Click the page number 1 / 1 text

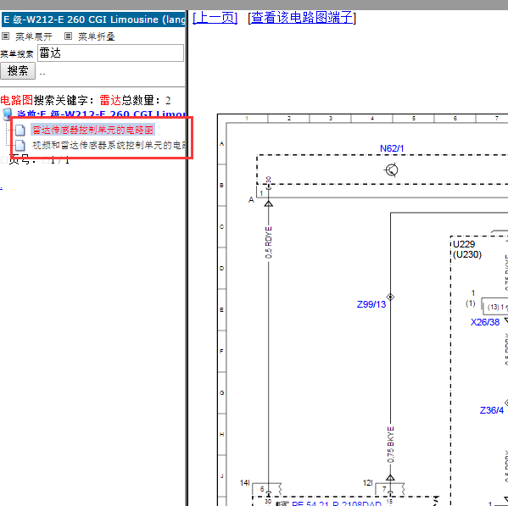click(60, 160)
